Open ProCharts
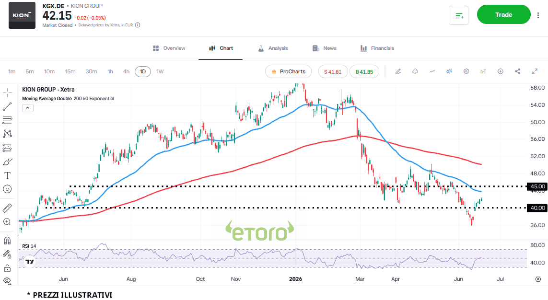This screenshot has height=300, width=548. [288, 71]
